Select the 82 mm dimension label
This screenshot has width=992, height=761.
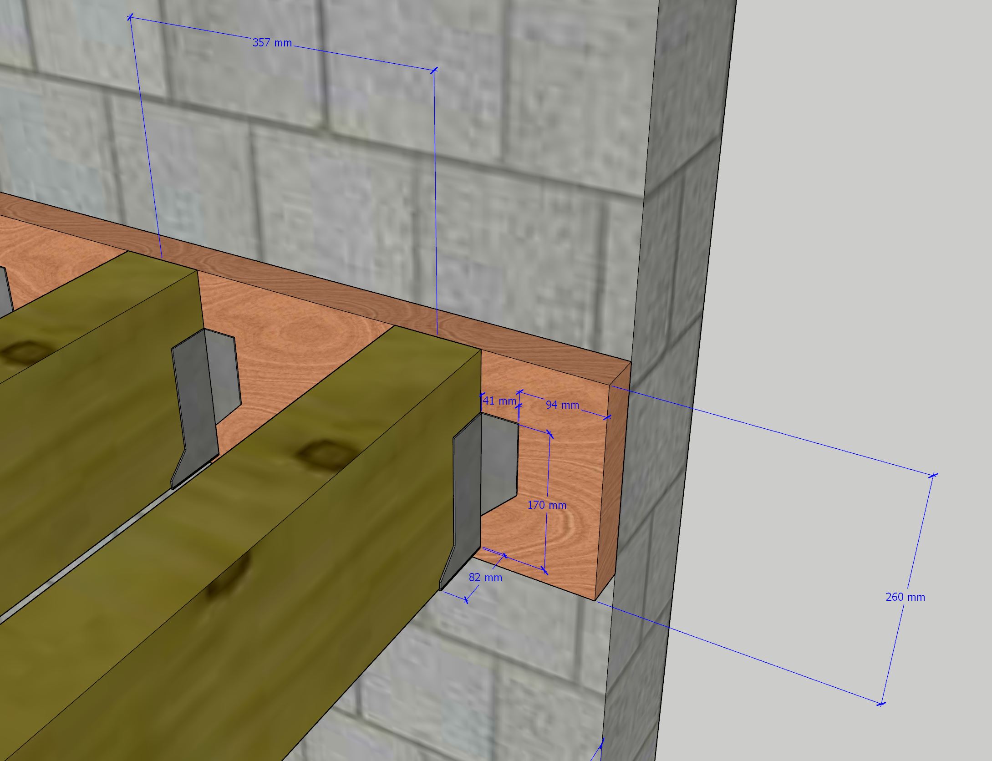pos(485,578)
